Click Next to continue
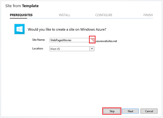This screenshot has height=118, width=163. click(x=130, y=111)
